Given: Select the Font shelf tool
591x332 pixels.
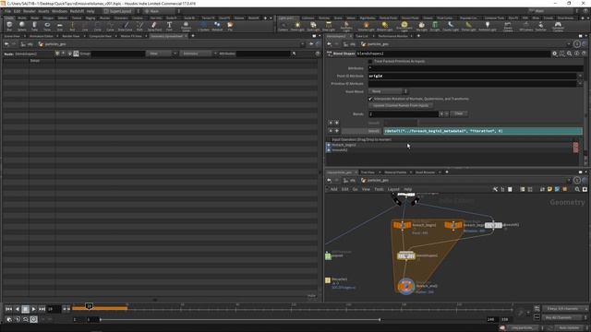Looking at the screenshot, I should [169, 26].
